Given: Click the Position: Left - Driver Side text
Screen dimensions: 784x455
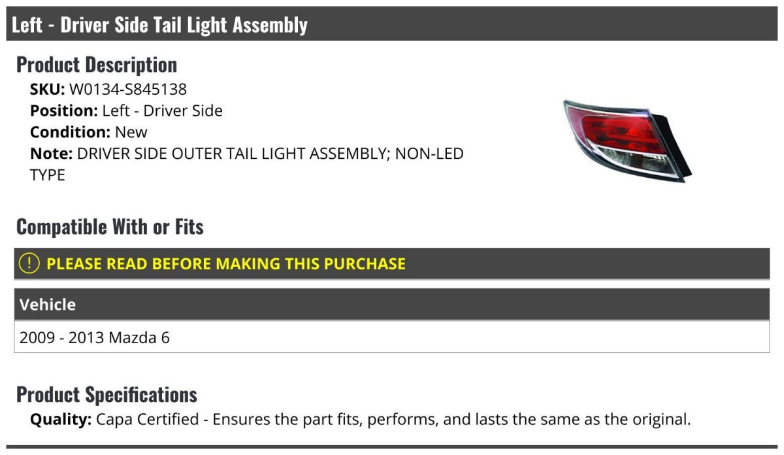Looking at the screenshot, I should click(126, 110).
